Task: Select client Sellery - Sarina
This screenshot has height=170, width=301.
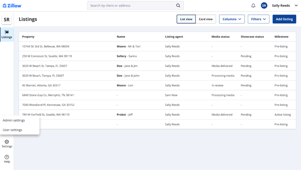Action: point(127,56)
